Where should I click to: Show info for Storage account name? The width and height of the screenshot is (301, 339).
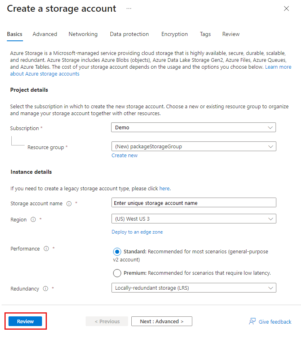pyautogui.click(x=69, y=204)
